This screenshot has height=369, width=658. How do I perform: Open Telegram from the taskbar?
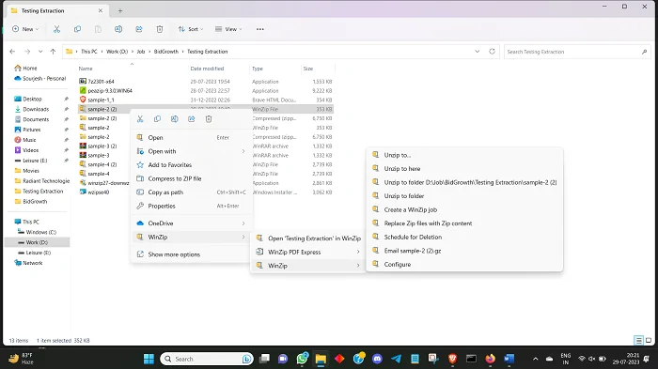[396, 359]
